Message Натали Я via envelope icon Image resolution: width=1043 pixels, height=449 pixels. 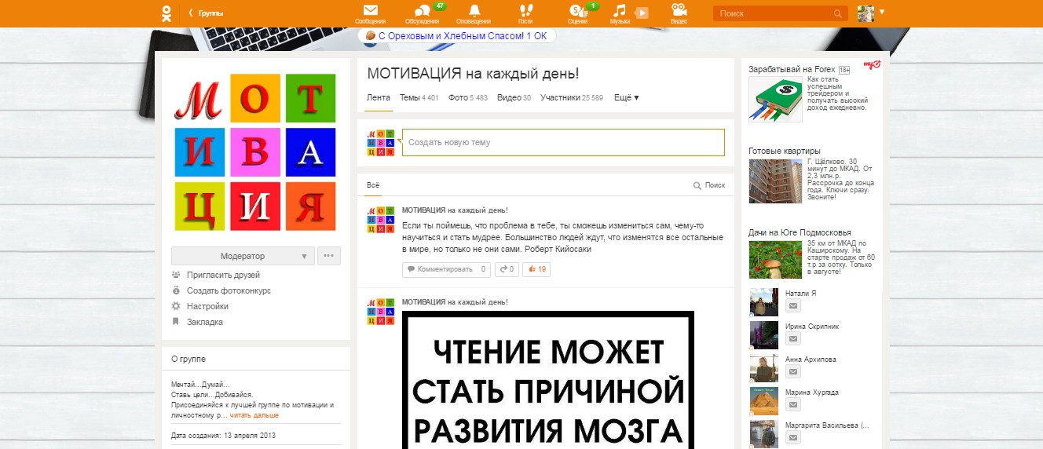coord(793,306)
